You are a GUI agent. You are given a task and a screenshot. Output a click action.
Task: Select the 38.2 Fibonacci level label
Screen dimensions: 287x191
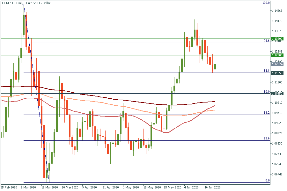267,113
